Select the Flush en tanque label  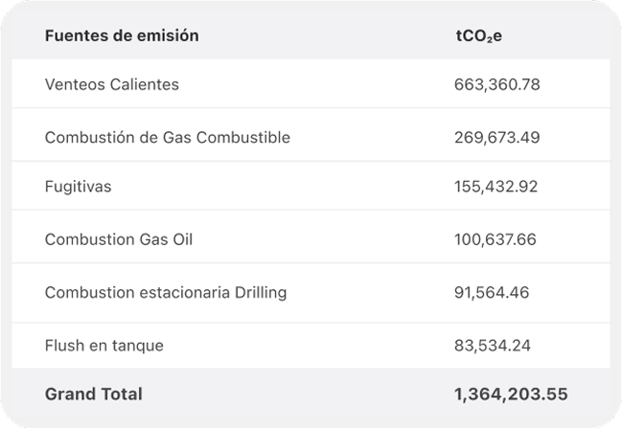[x=104, y=345]
